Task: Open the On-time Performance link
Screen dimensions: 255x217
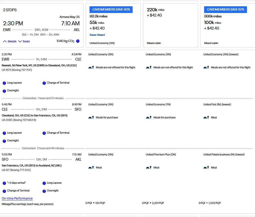Action: [x=17, y=198]
